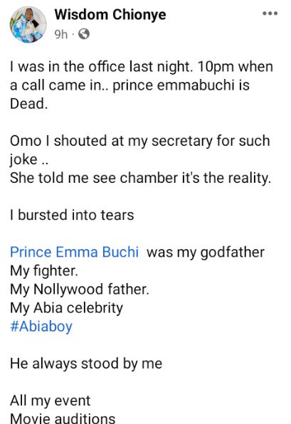This screenshot has width=291, height=424.
Task: Open Wisdom Chionye's profile picture
Action: click(28, 25)
